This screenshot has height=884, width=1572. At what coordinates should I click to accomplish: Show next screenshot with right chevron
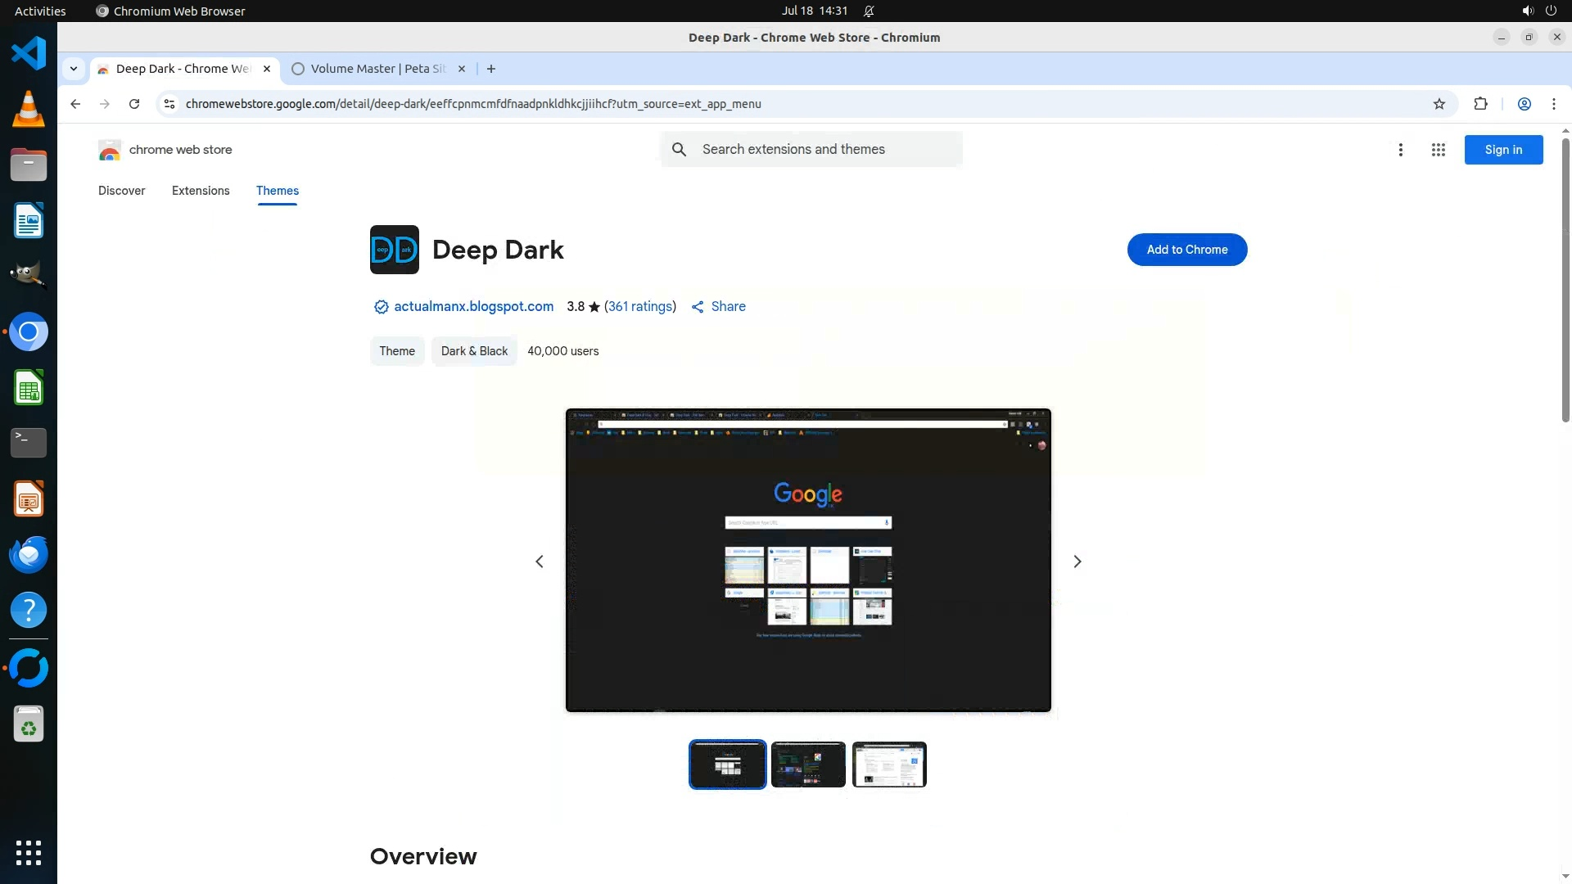[x=1077, y=562]
